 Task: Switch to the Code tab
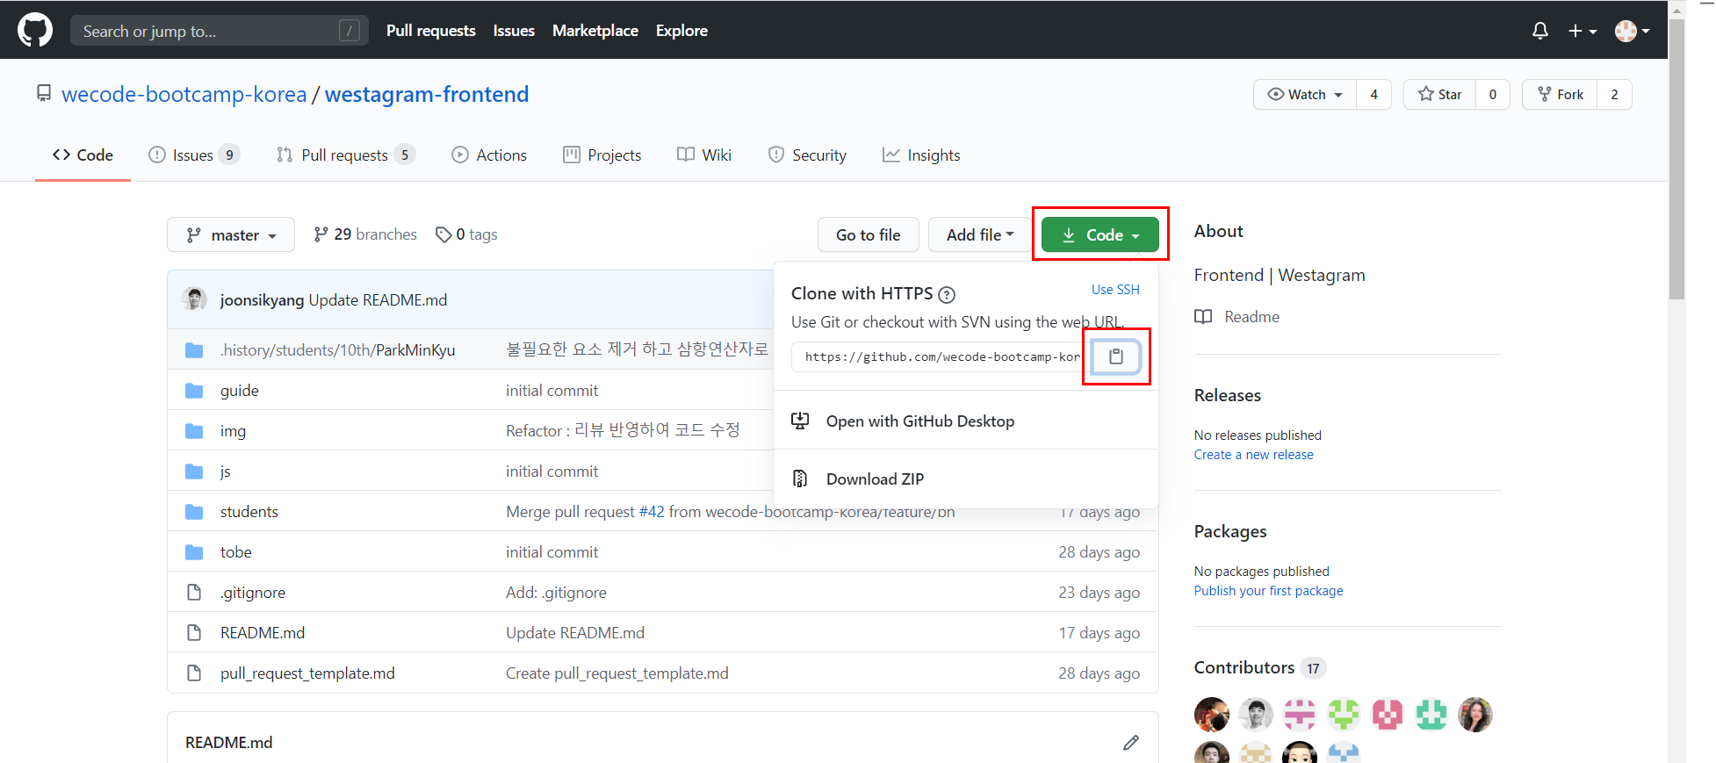(83, 155)
